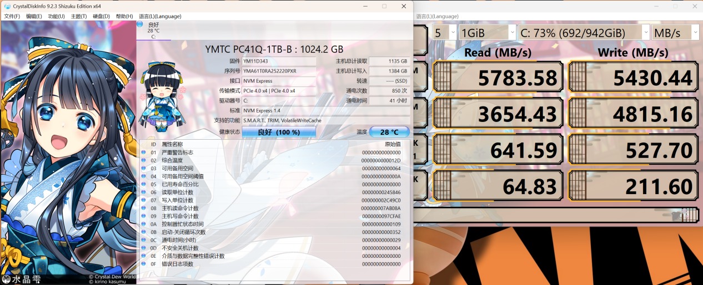Click the 固件 field showing YM11D343
This screenshot has height=285, width=703.
point(279,61)
